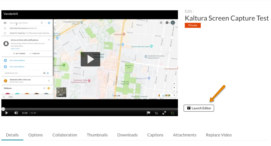The height and width of the screenshot is (146, 271).
Task: Dismiss the notifications card with X
Action: coord(49,40)
